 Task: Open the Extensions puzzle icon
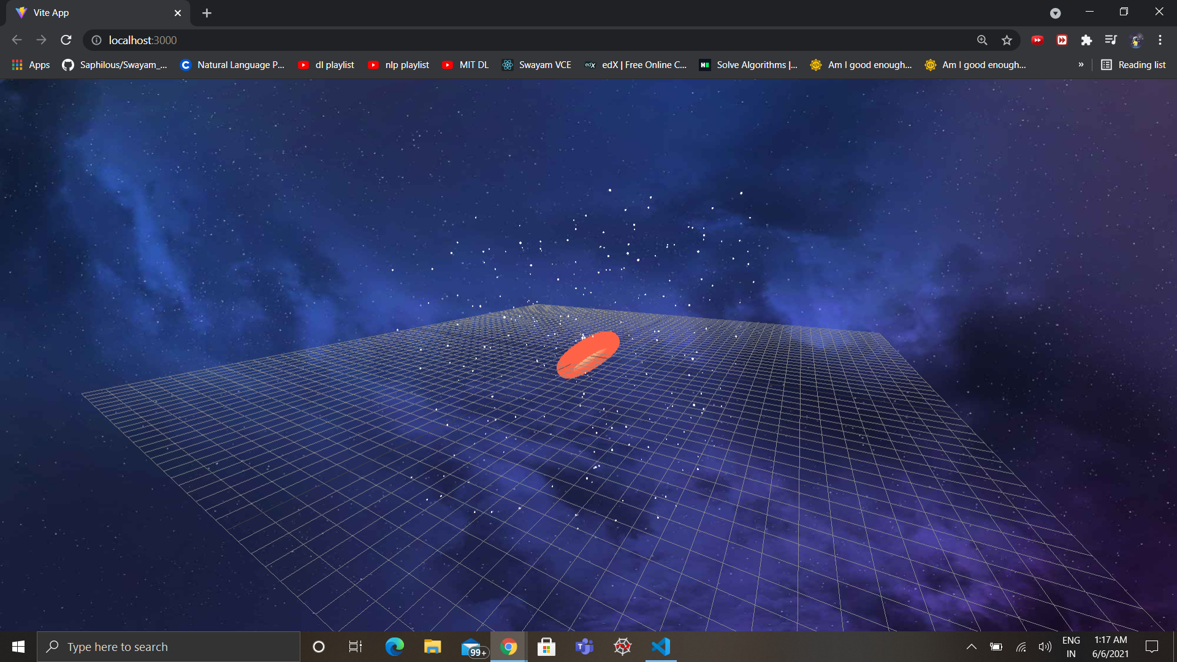point(1086,40)
